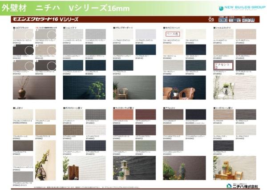Click the シュレイクV series heading
Screen dimensions: 267x190
70,28
